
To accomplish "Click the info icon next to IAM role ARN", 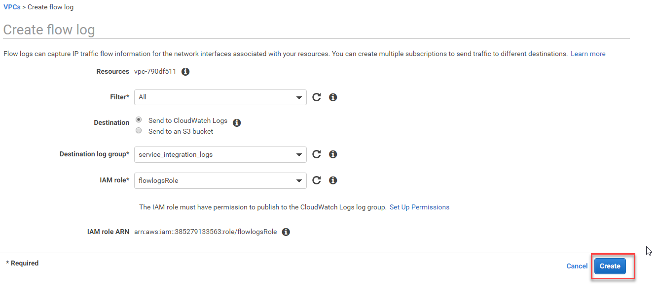I will 286,232.
